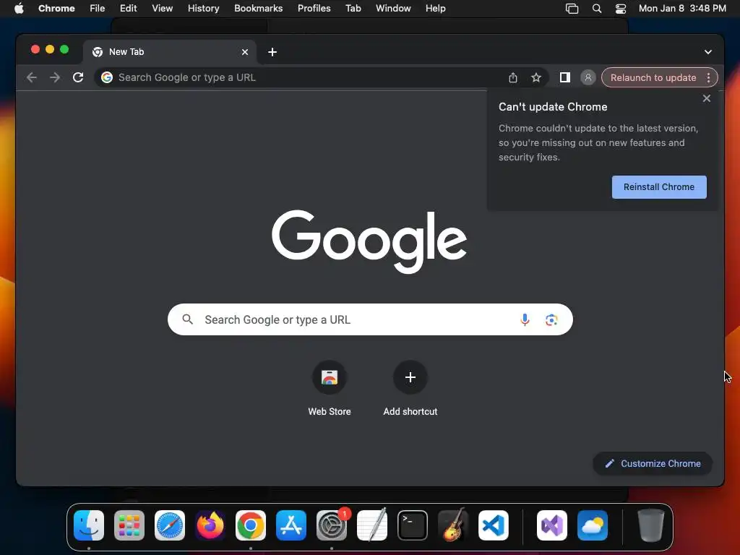Add a new shortcut tile
Screen dimensions: 740x555
point(410,388)
